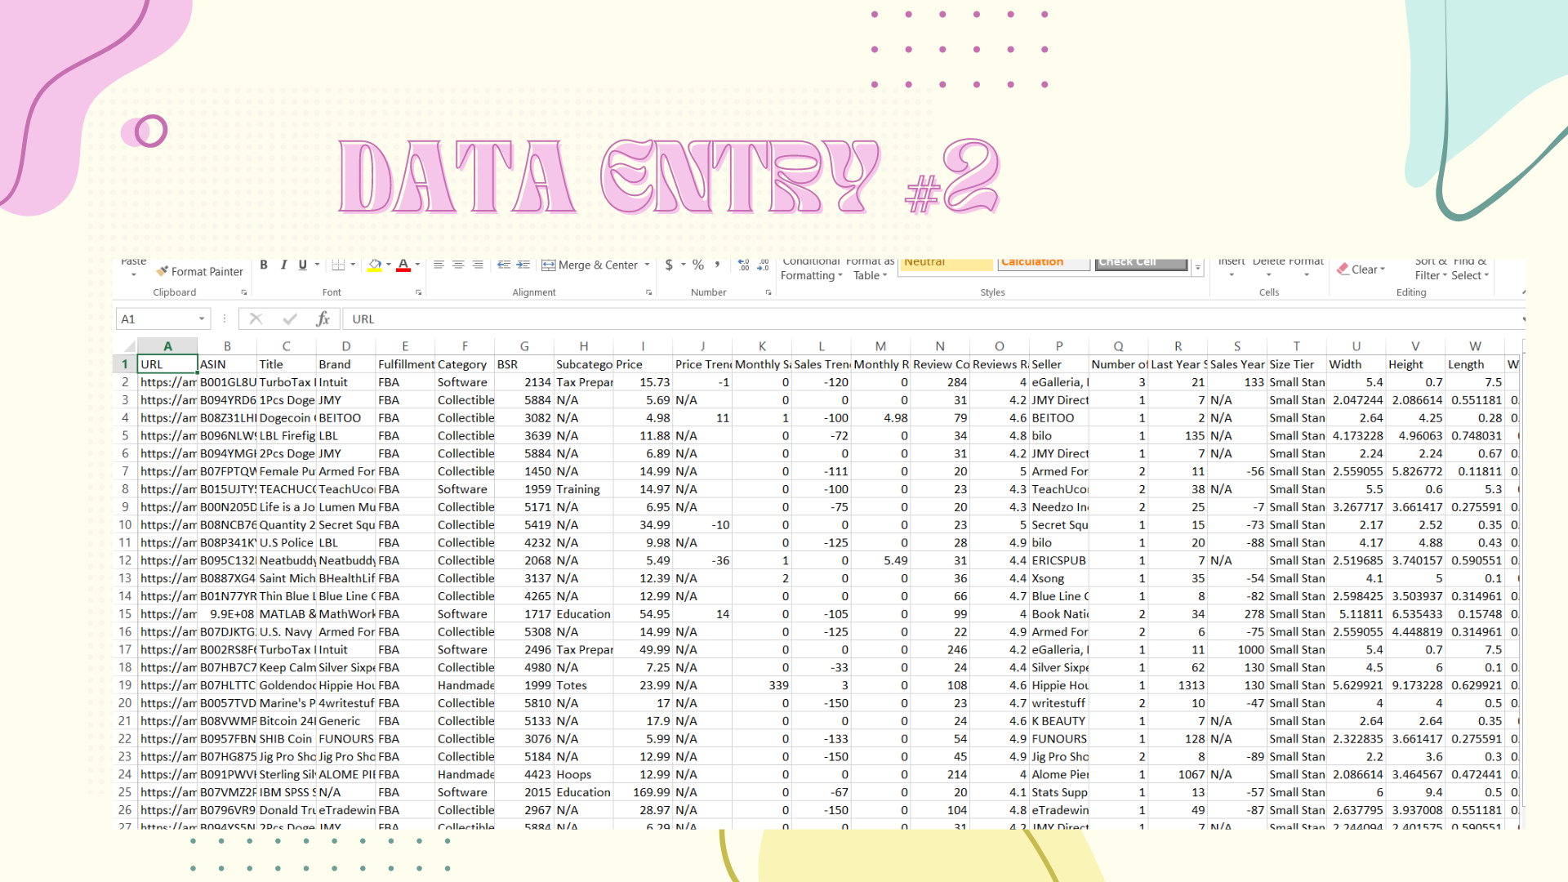Click the Insert Function fx icon
Viewport: 1568px width, 882px height.
(x=323, y=318)
